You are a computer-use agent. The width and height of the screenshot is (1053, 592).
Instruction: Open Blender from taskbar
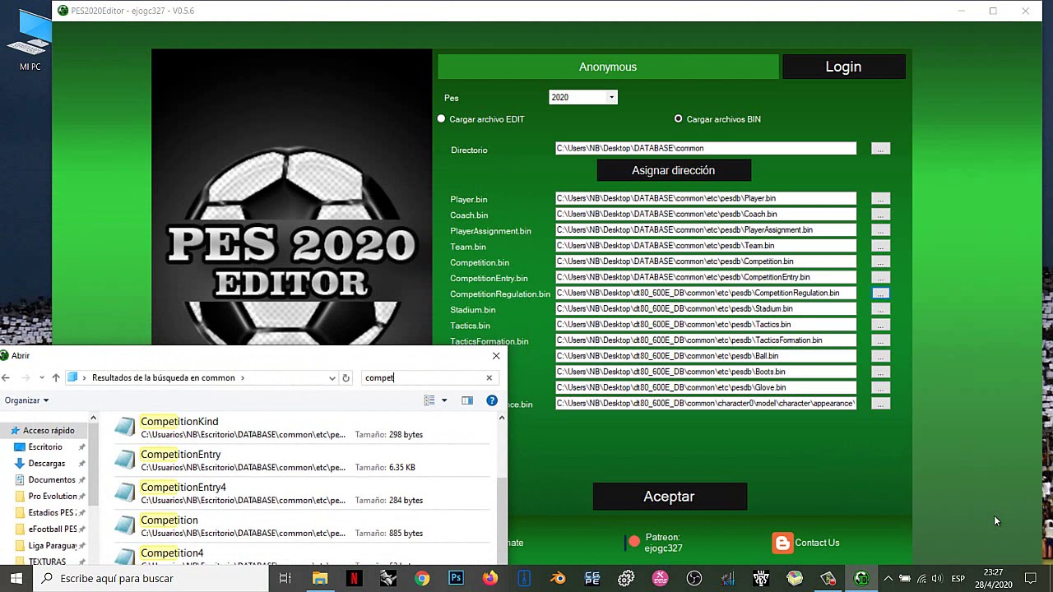[x=558, y=578]
